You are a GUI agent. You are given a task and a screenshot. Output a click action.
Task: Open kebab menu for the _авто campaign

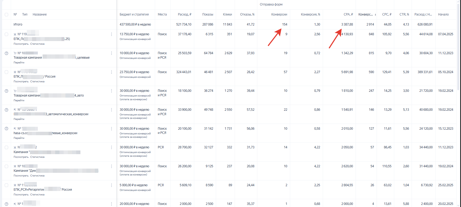click(111, 91)
